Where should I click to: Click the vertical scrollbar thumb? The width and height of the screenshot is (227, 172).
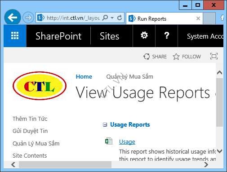(219, 102)
